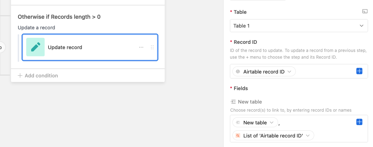This screenshot has width=373, height=147.
Task: Click the blue plus in New table field
Action: [359, 122]
